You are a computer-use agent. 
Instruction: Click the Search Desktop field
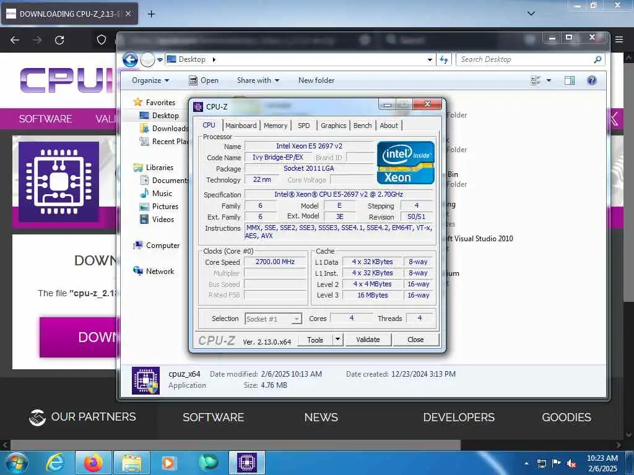(x=530, y=60)
